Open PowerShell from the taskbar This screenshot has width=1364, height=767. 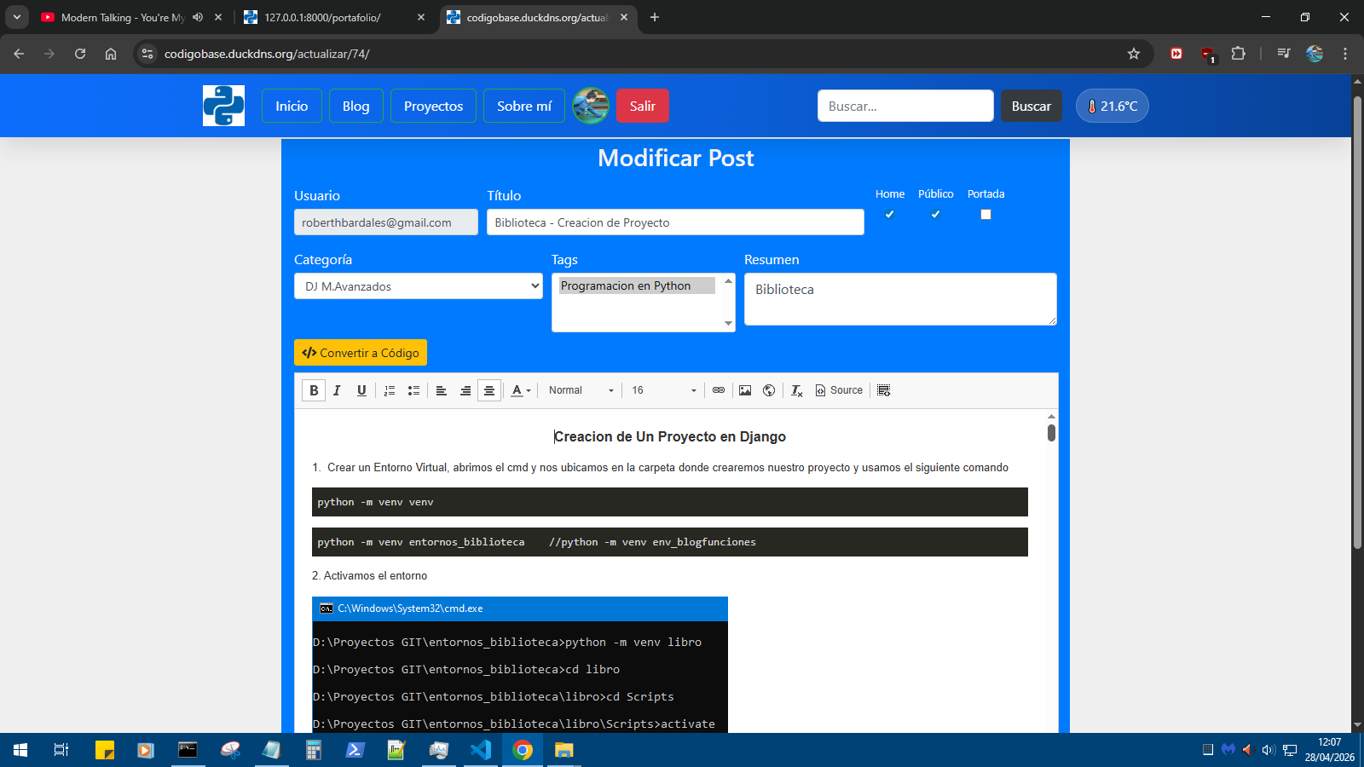(x=355, y=750)
